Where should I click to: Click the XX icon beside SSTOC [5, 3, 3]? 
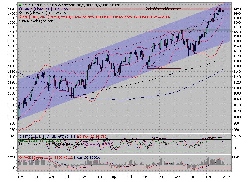pyautogui.click(x=20, y=136)
